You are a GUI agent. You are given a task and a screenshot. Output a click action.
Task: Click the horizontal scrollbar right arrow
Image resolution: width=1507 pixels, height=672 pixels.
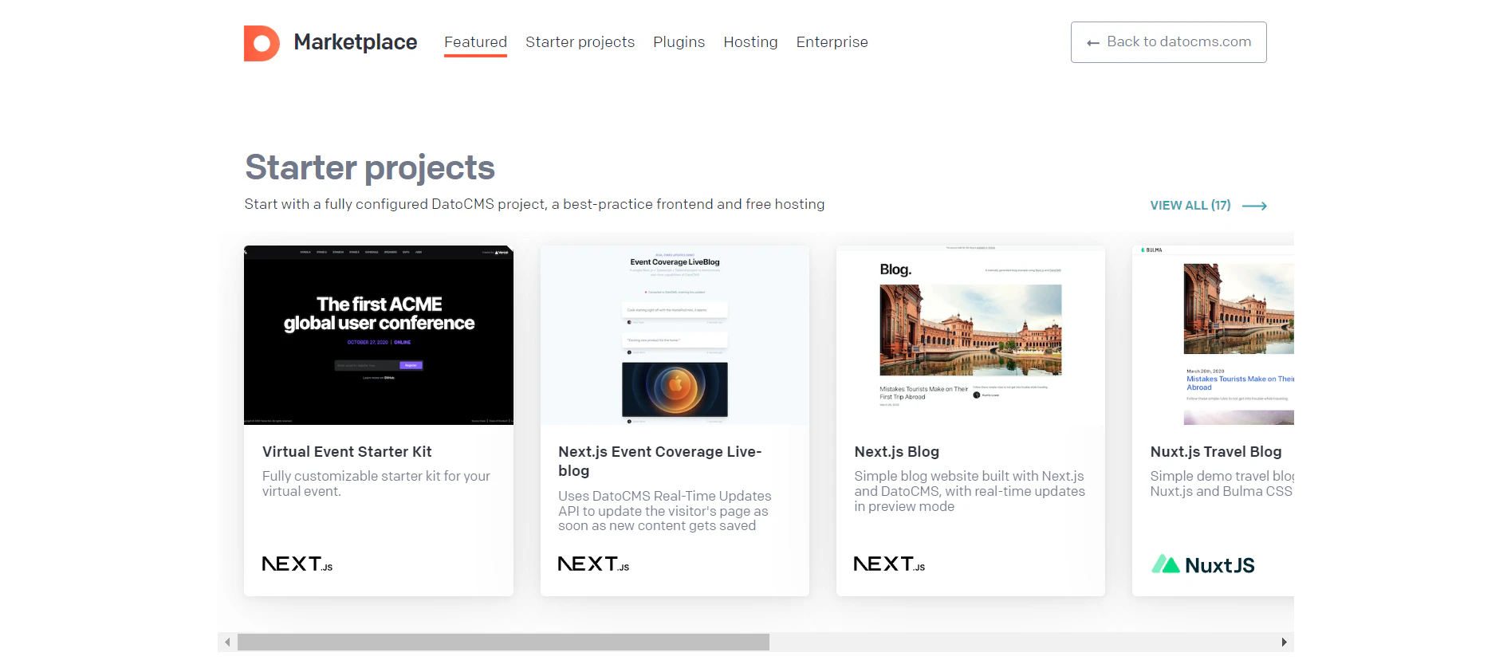click(x=1284, y=642)
